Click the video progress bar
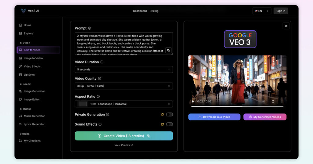Viewport: 313px width, 164px height. click(237, 106)
